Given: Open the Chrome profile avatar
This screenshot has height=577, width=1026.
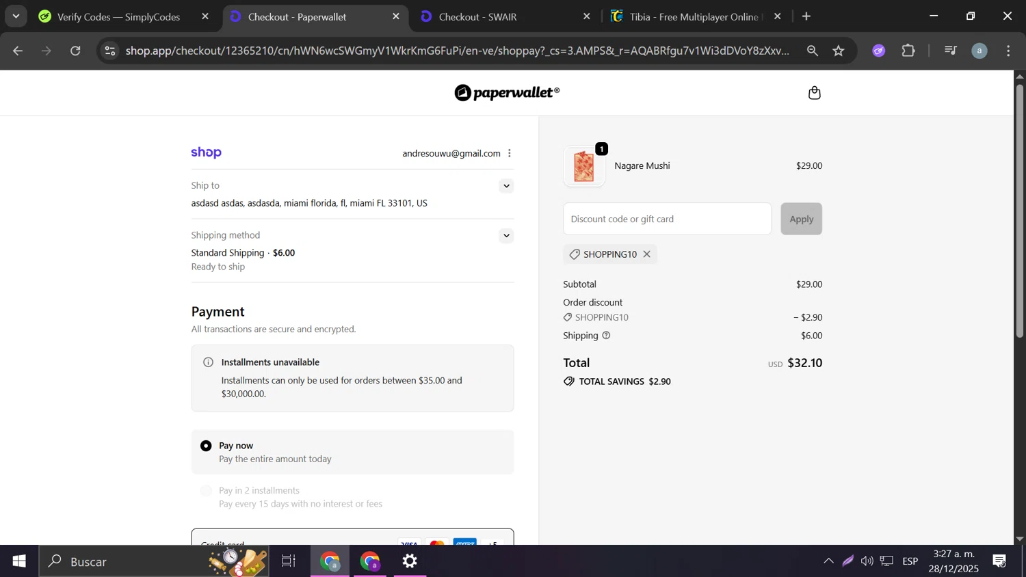Looking at the screenshot, I should [x=979, y=51].
